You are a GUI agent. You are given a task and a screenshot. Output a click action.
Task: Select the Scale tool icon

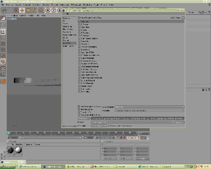tap(28, 10)
